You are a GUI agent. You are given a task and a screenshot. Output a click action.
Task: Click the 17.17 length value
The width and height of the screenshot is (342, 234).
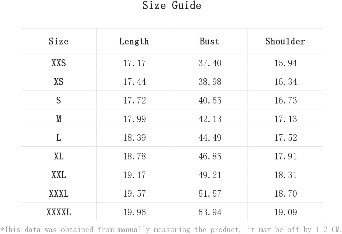[134, 63]
